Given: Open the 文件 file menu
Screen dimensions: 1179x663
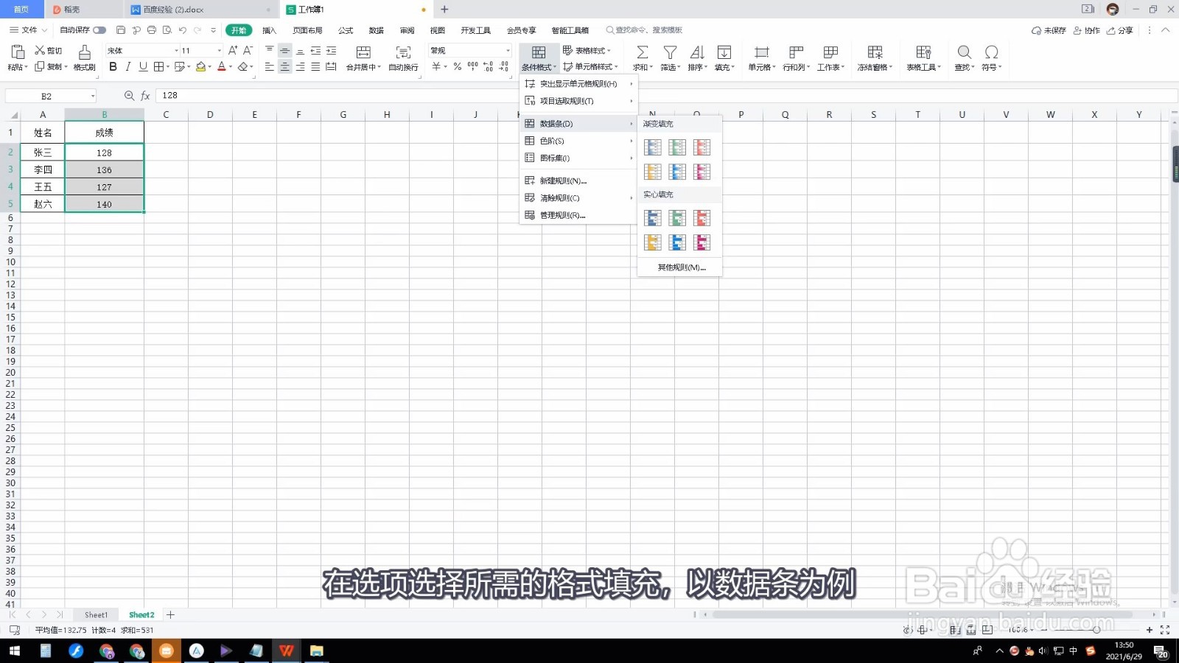Looking at the screenshot, I should click(x=29, y=30).
